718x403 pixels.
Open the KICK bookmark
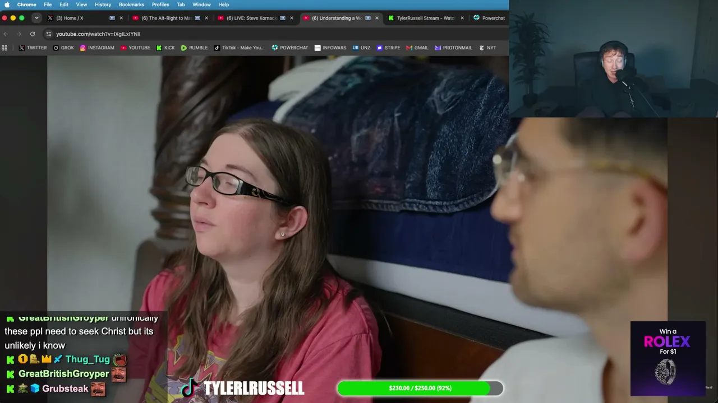point(165,48)
